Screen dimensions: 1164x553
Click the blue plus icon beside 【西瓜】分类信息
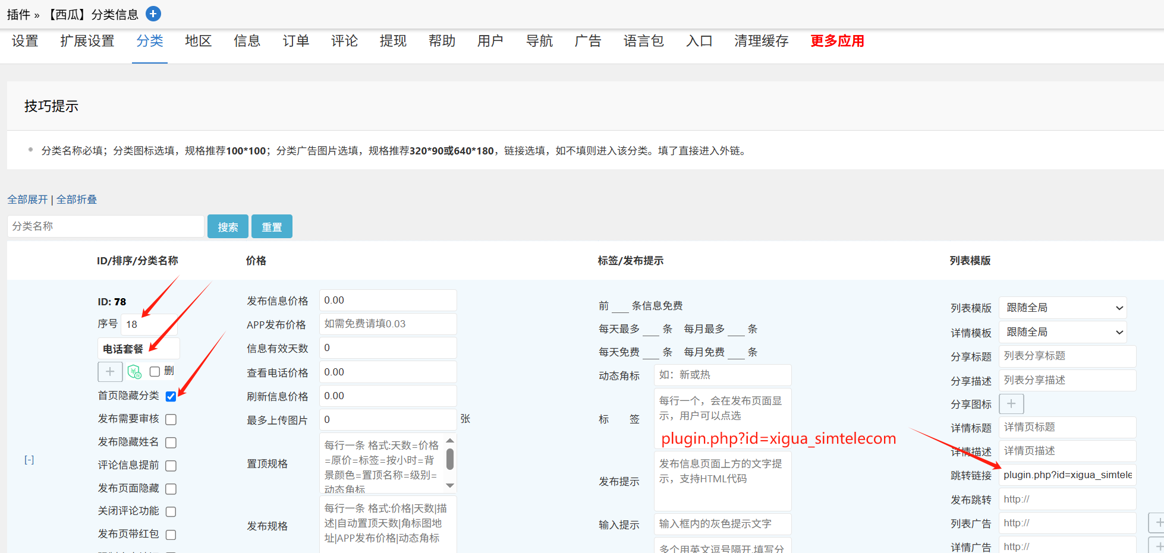pos(153,14)
